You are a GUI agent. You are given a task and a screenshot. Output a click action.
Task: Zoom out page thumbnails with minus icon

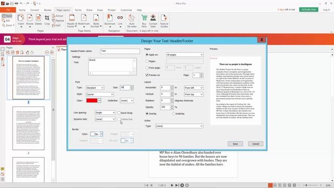click(47, 52)
